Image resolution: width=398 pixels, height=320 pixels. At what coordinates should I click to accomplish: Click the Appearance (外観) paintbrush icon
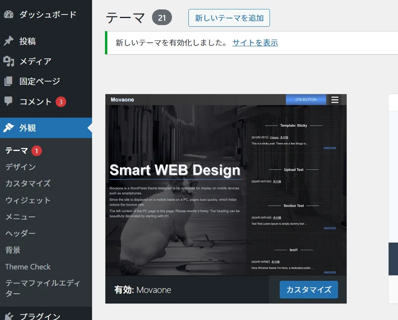tap(9, 128)
